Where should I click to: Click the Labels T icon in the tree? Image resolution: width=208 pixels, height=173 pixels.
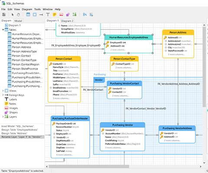tap(6, 99)
